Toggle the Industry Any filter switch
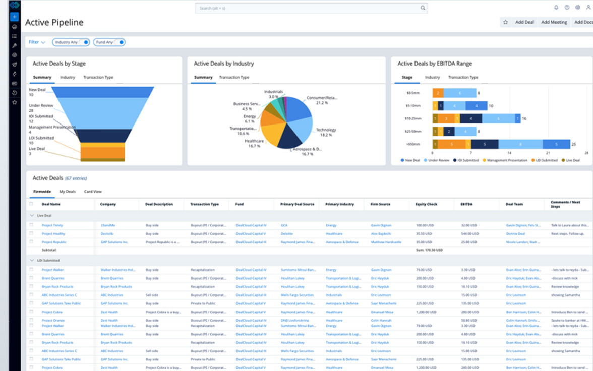Viewport: 593px width, 371px height. 84,42
